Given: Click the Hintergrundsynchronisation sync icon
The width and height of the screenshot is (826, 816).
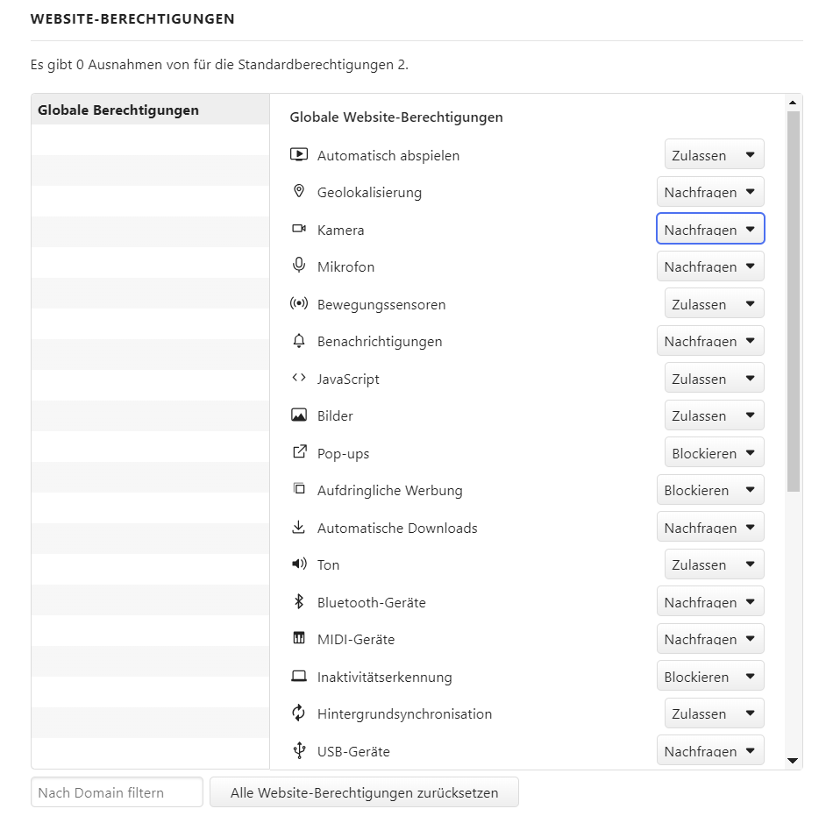Looking at the screenshot, I should tap(299, 713).
